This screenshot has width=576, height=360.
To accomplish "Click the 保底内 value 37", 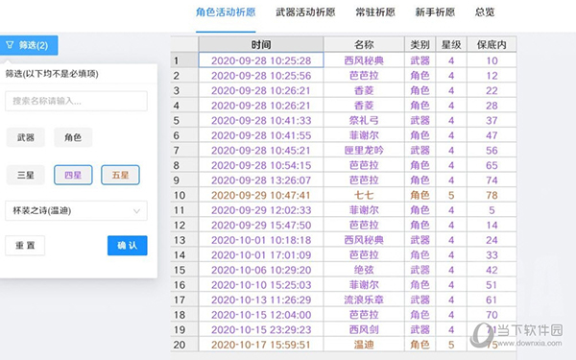I will (x=492, y=120).
